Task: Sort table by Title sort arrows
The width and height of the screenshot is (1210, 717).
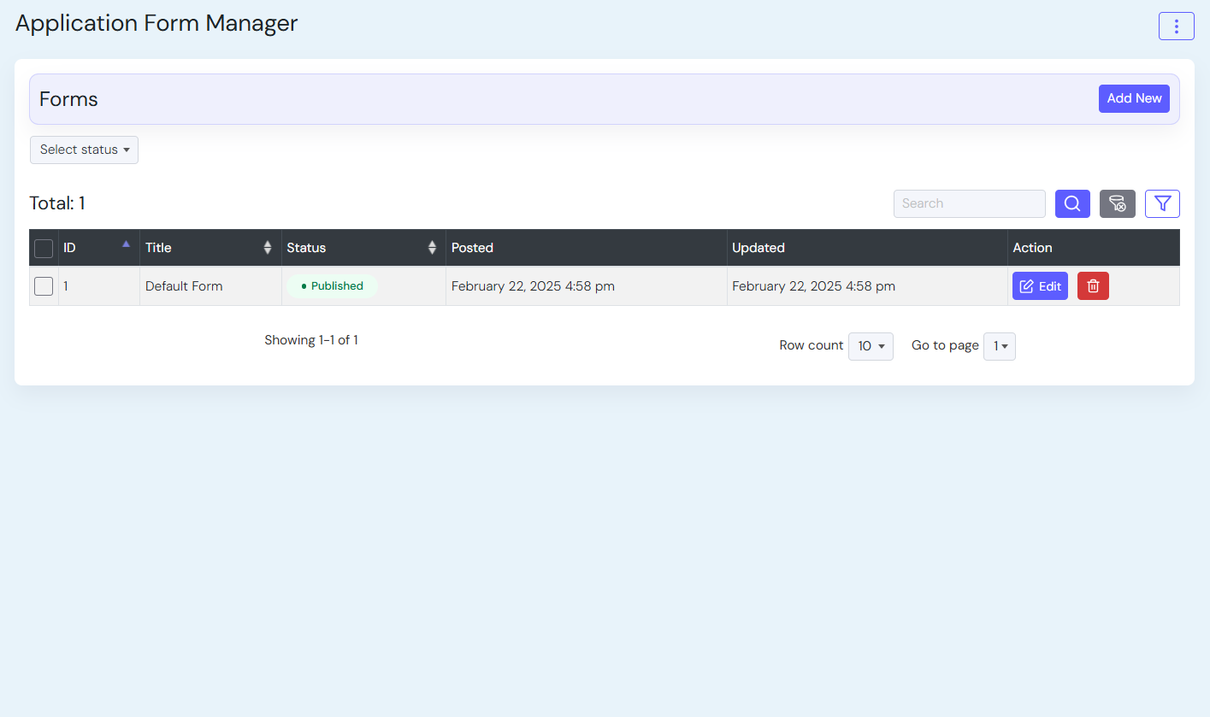Action: (x=268, y=248)
